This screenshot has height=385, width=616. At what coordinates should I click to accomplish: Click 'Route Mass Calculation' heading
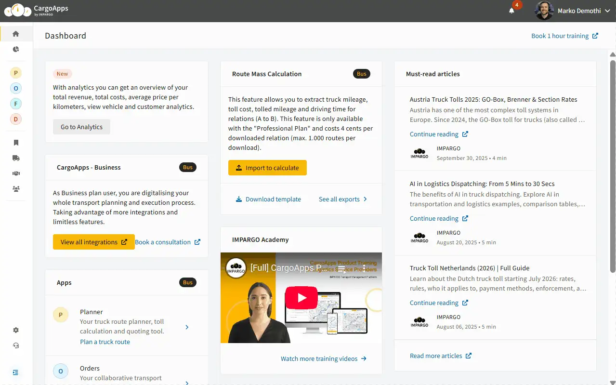267,74
